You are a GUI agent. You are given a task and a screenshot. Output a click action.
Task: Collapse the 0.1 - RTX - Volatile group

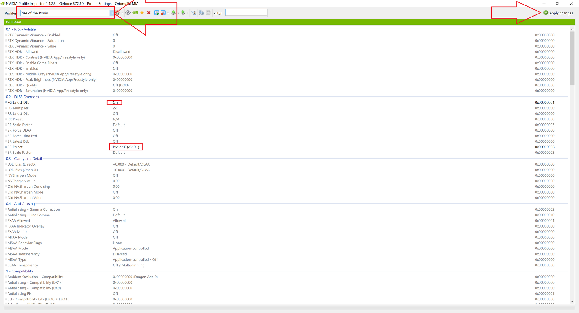(21, 29)
